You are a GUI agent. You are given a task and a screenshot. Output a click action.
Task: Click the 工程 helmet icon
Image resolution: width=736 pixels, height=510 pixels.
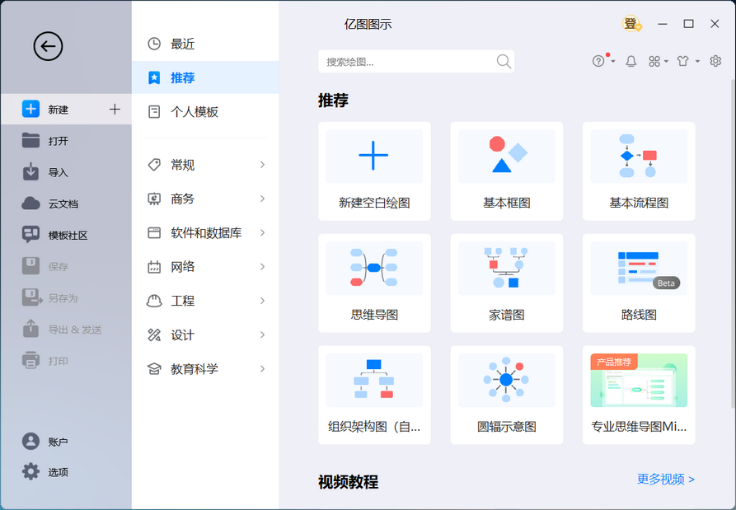pos(154,301)
